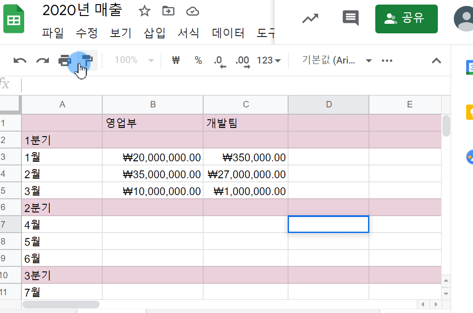This screenshot has height=313, width=473.
Task: Click the 3분기 cell
Action: pos(62,275)
